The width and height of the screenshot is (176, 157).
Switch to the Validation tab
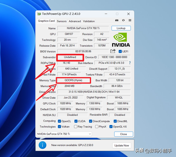89,21
